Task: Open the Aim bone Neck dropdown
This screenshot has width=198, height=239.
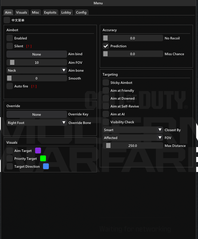Action: (x=37, y=71)
